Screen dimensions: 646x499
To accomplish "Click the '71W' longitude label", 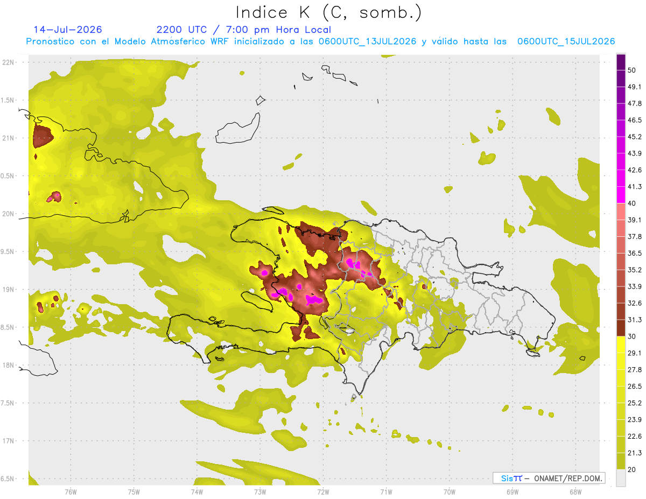I will 386,491.
